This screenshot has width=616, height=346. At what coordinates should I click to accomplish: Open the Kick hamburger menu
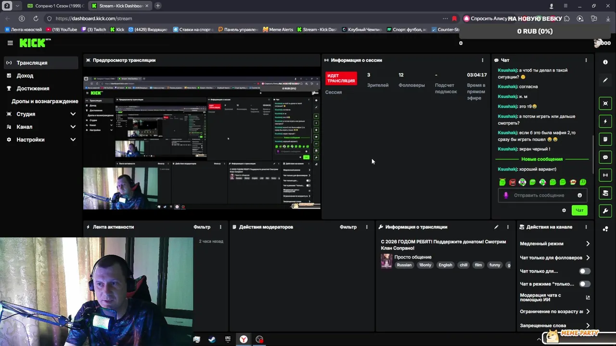pyautogui.click(x=10, y=43)
